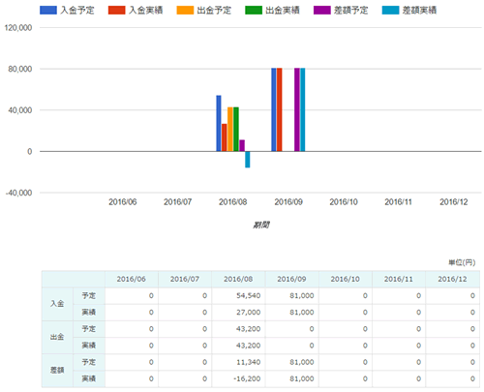Image resolution: width=484 pixels, height=392 pixels.
Task: Click the 2016/10 x-axis label
Action: [344, 202]
